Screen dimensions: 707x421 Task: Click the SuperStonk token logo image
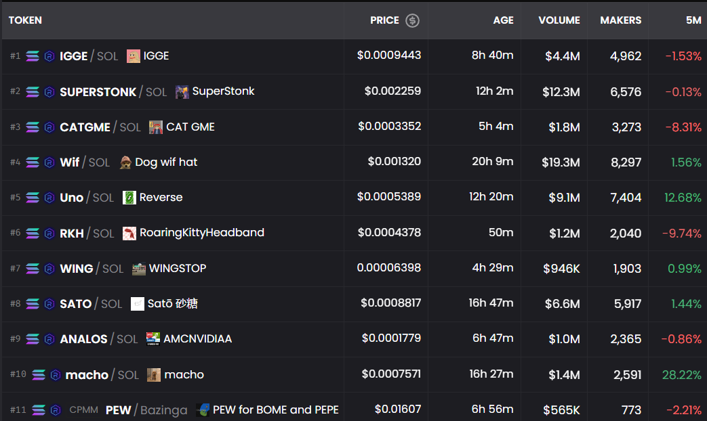click(182, 92)
